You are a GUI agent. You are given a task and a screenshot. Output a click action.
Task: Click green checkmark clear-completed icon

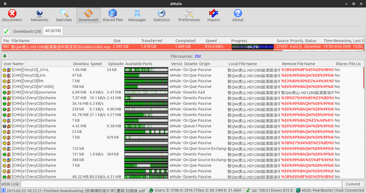[7, 31]
